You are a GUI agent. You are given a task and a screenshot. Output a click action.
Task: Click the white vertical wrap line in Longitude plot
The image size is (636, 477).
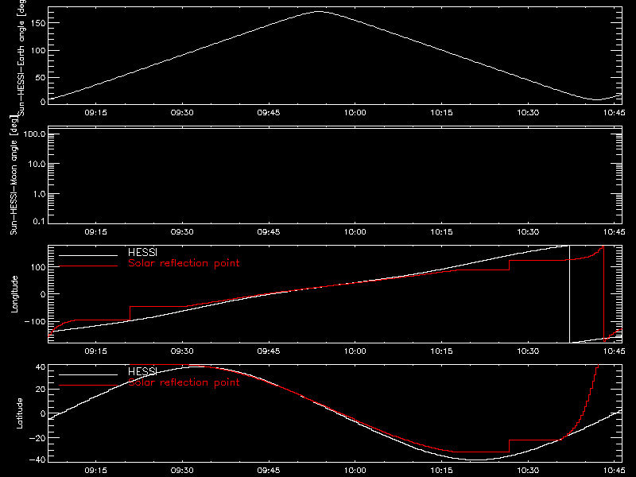coord(569,294)
